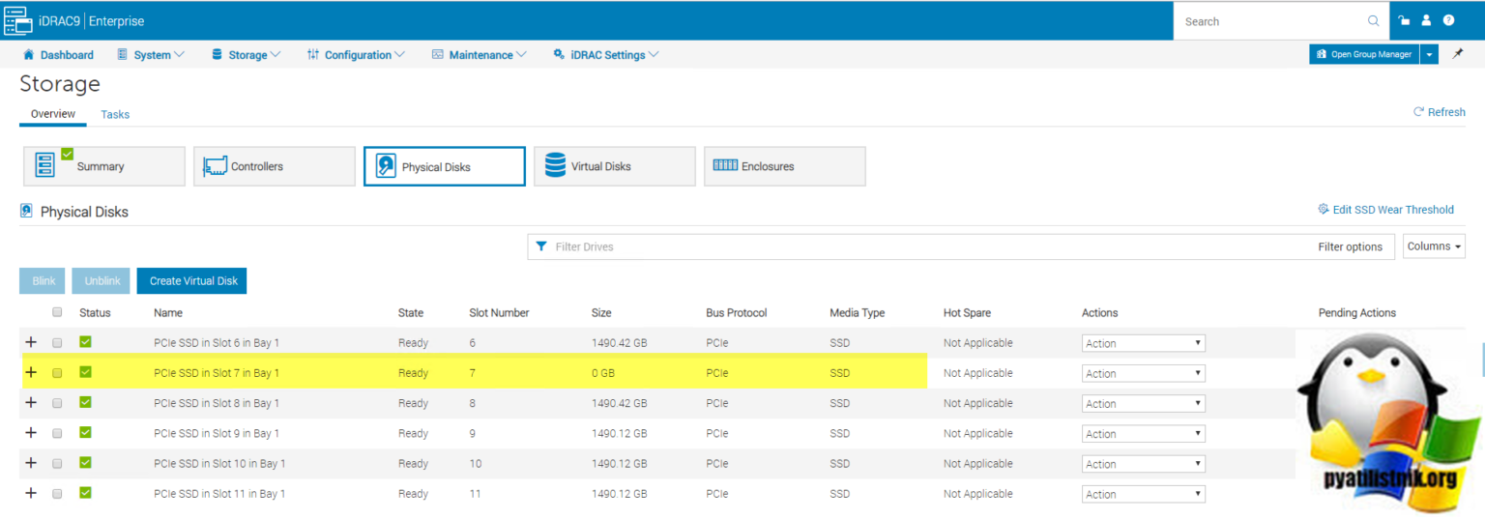Switch to the Tasks tab

tap(115, 114)
